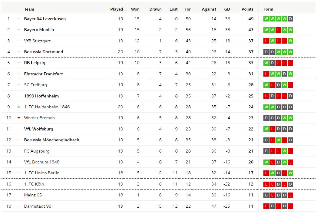Click Darmstadt 98's first L form badge
The image size is (317, 214).
click(266, 206)
